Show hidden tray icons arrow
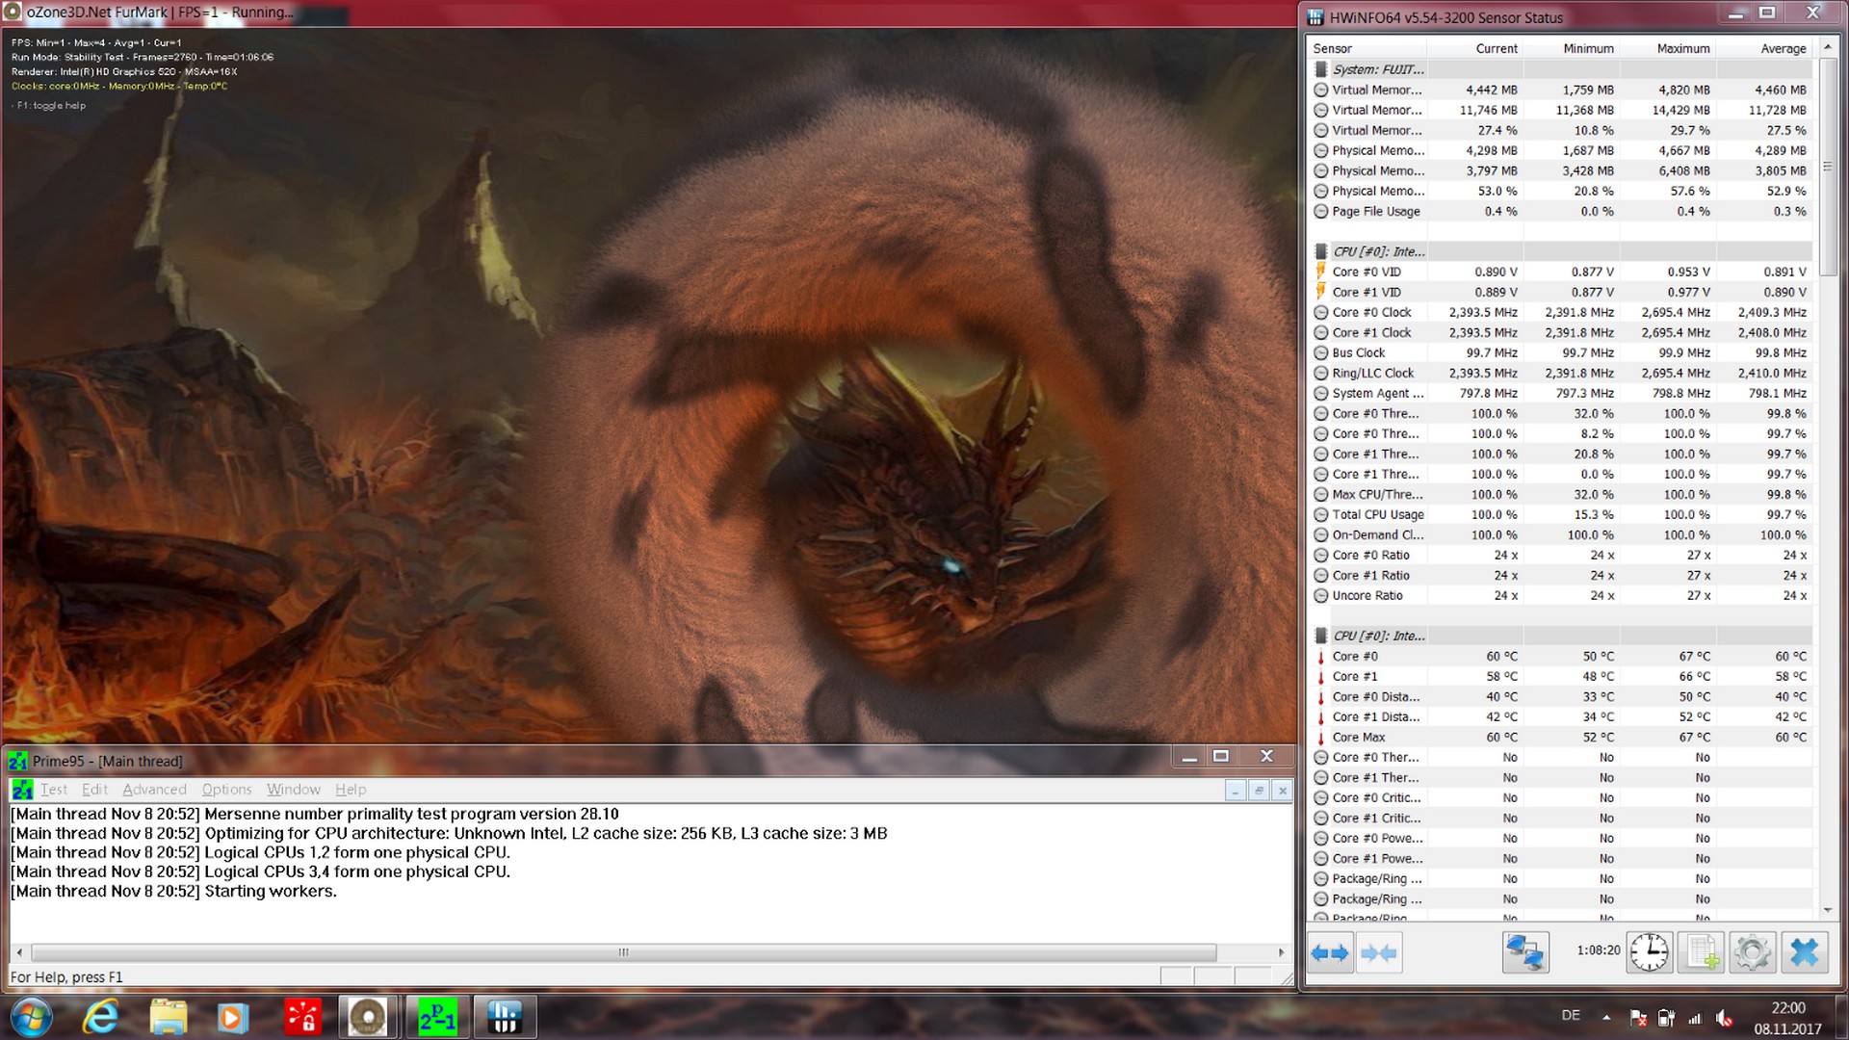 pyautogui.click(x=1606, y=1017)
